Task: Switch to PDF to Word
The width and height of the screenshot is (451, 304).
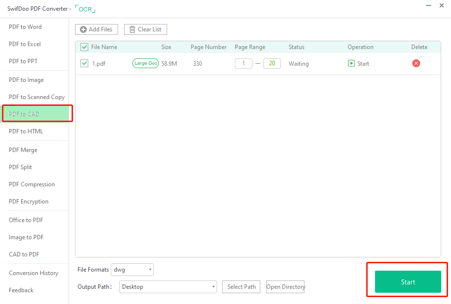Action: coord(25,27)
